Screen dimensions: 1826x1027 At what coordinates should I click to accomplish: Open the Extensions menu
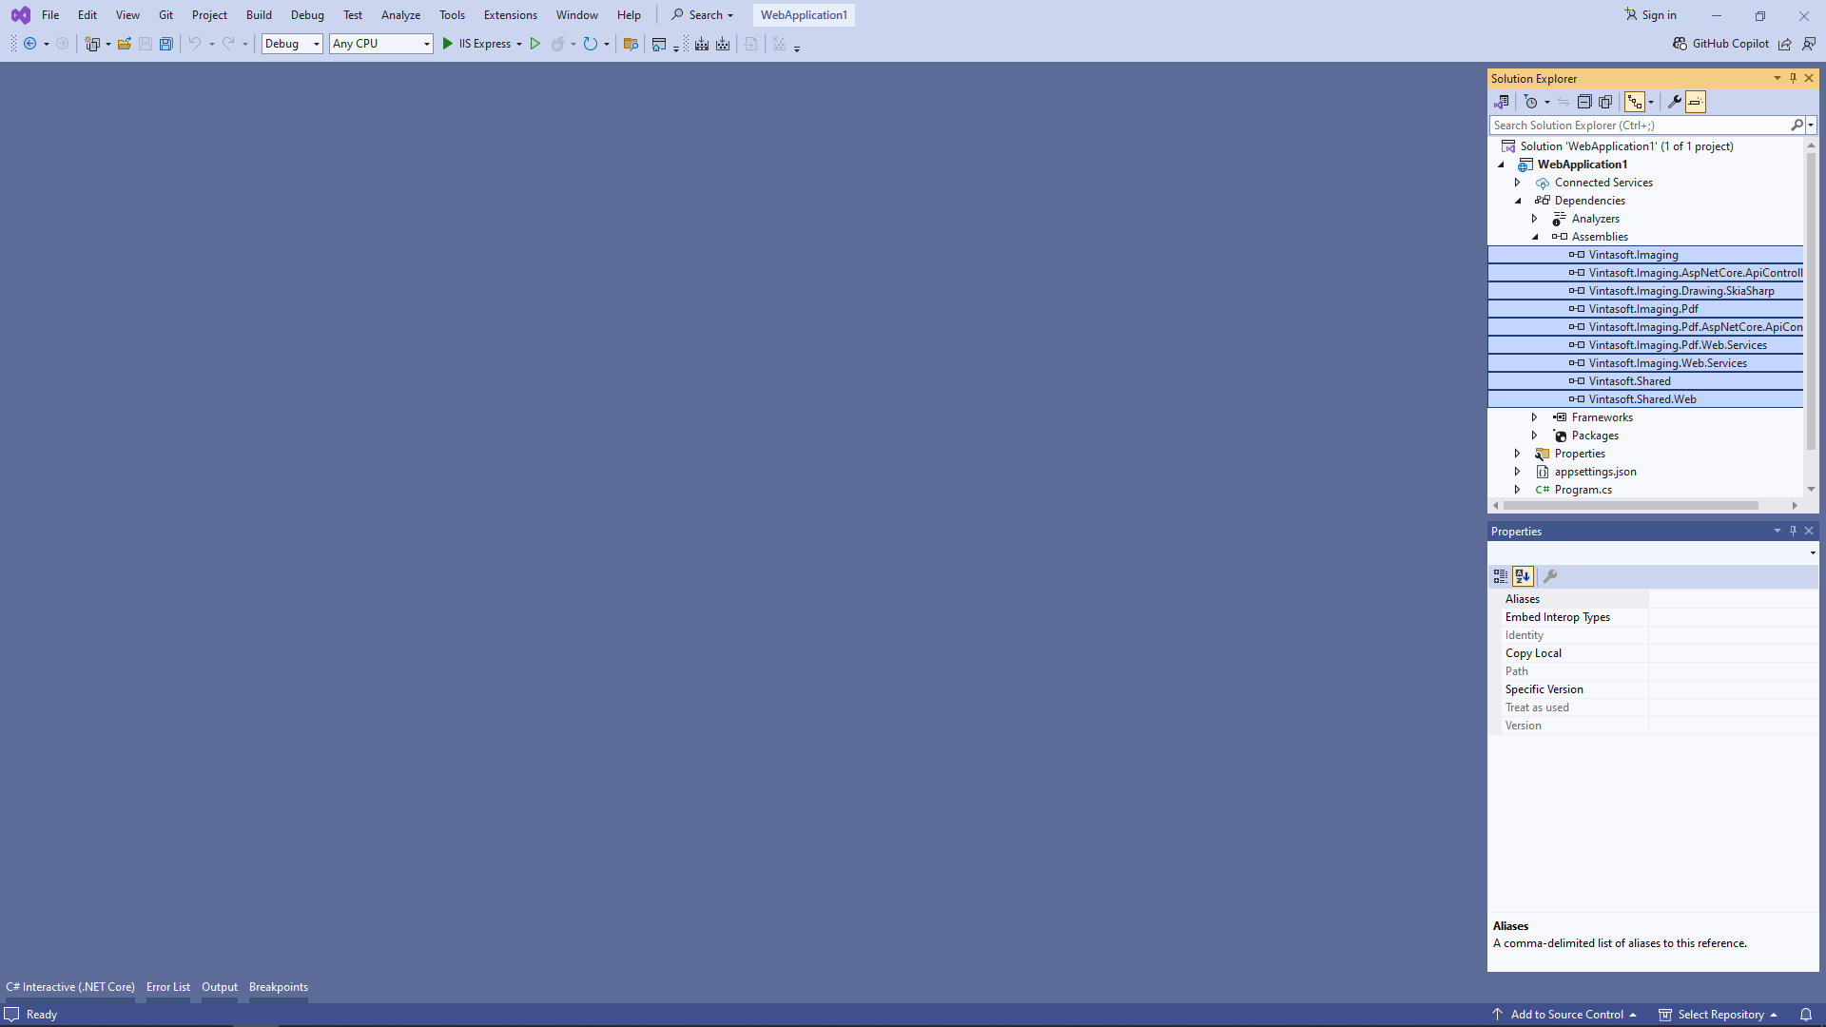coord(510,15)
